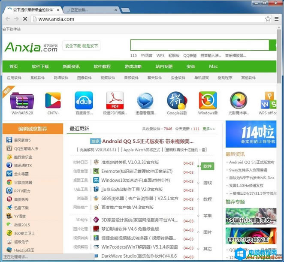Click the WinRAR5.20 app icon
This screenshot has width=284, height=262.
coord(22,100)
